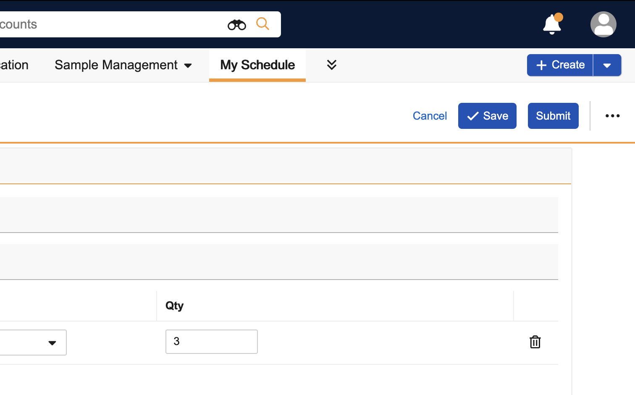This screenshot has width=635, height=395.
Task: Focus the top search box
Action: (109, 24)
